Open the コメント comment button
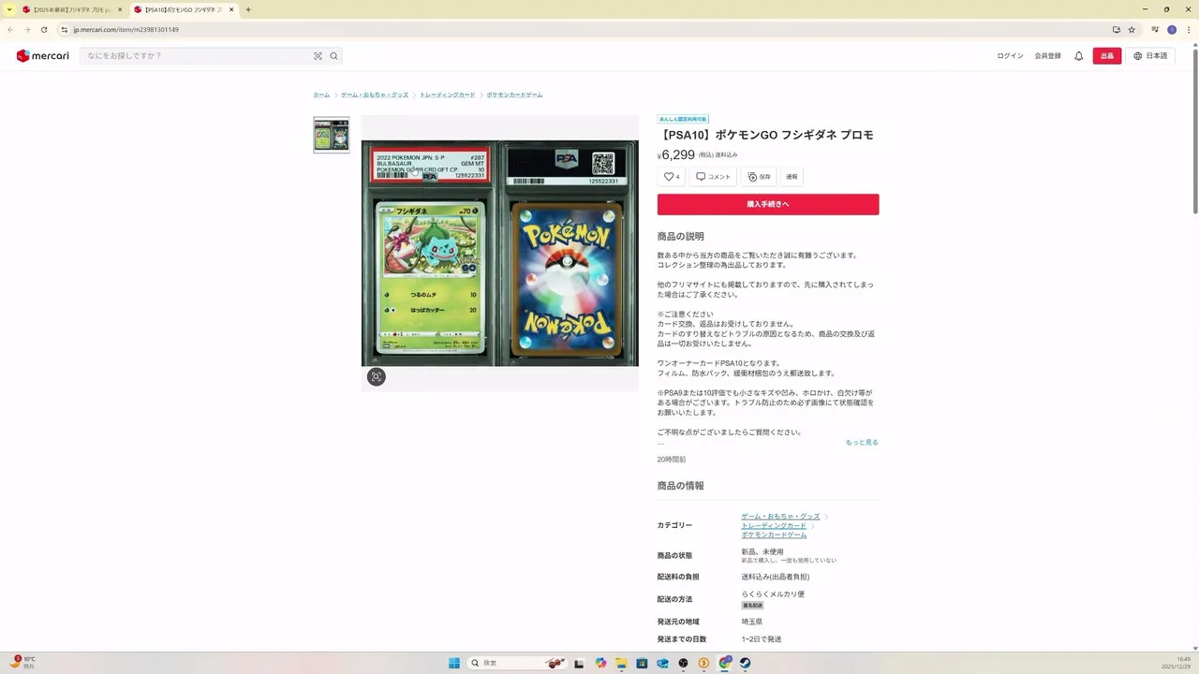 coord(713,177)
